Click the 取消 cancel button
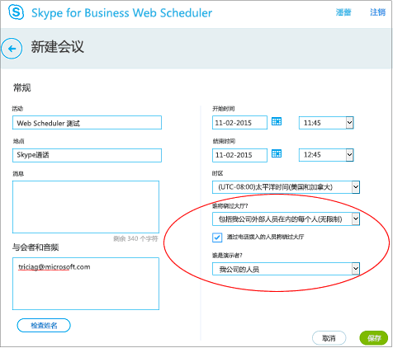Image resolution: width=393 pixels, height=348 pixels. (x=329, y=338)
